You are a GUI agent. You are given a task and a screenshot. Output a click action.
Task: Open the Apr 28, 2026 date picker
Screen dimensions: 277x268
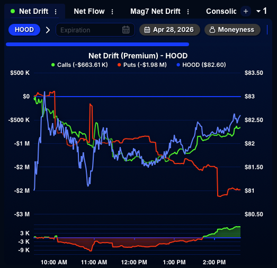coord(169,30)
